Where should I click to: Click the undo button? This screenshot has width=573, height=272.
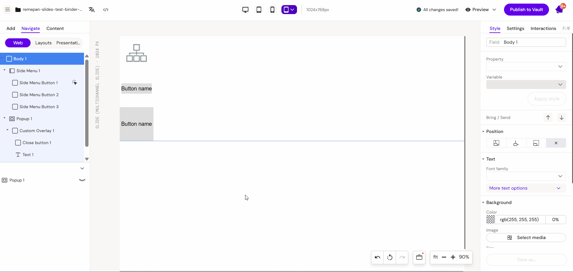pos(377,257)
